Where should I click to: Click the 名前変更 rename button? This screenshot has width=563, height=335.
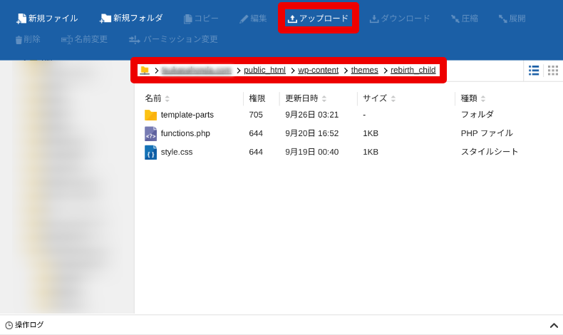click(x=84, y=39)
